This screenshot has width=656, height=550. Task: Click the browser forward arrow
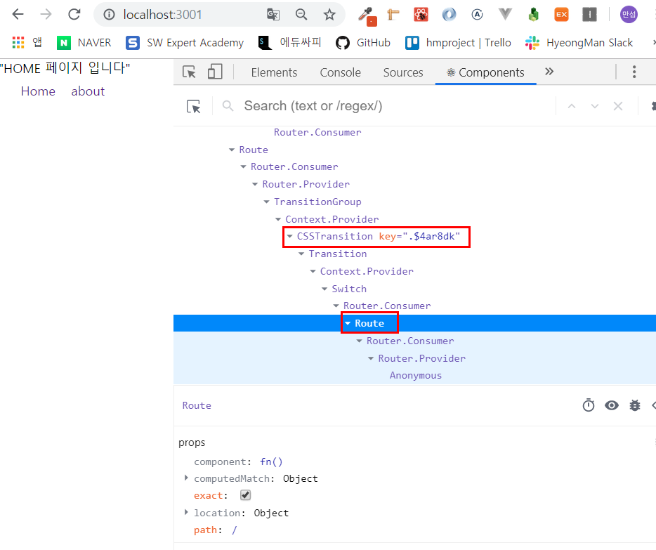click(x=46, y=15)
